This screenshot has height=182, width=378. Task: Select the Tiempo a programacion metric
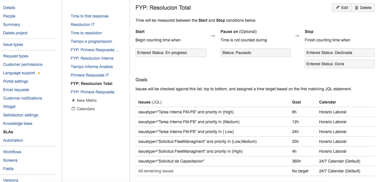(91, 42)
